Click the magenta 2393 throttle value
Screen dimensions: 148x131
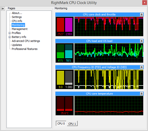[x=69, y=34]
